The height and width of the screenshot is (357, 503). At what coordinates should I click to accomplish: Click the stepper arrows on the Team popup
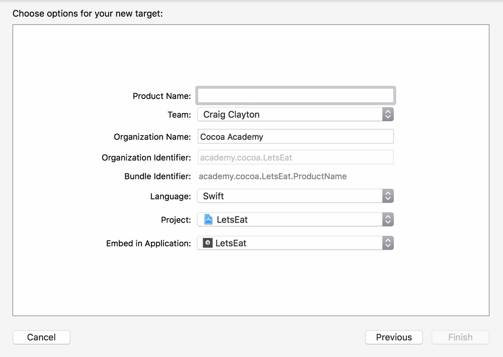[x=387, y=114]
